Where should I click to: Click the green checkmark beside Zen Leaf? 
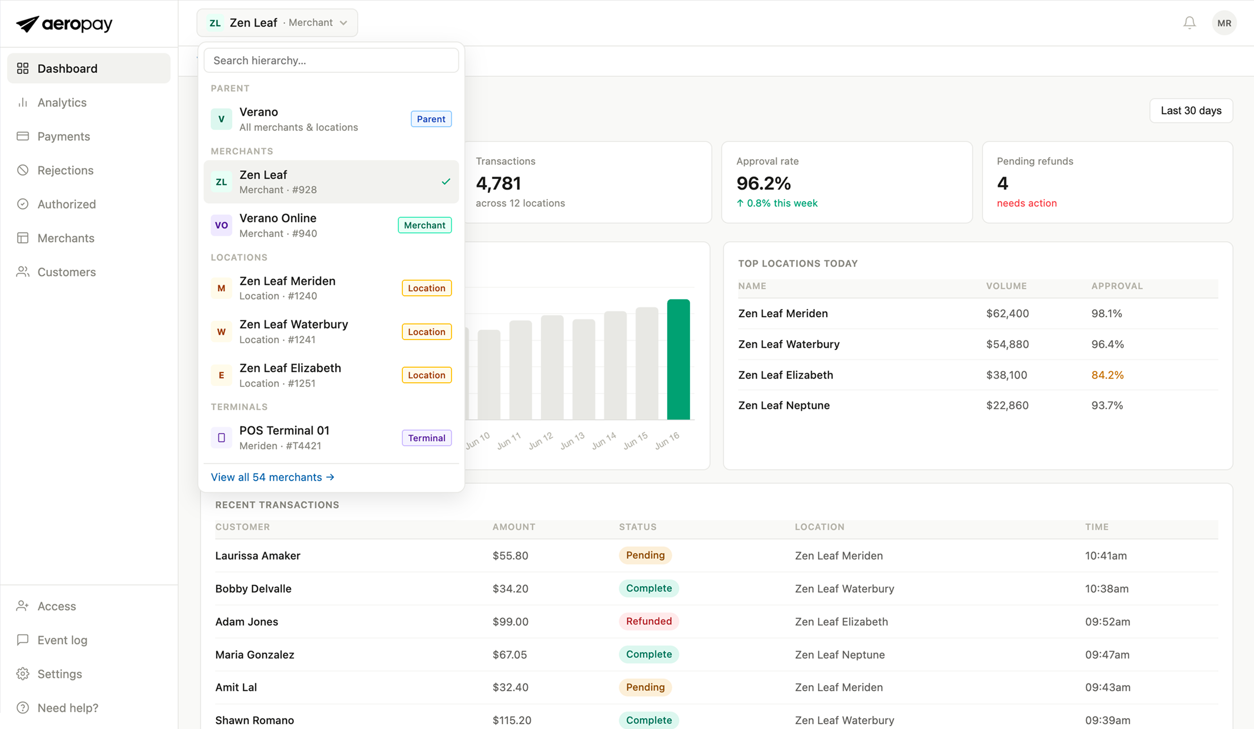tap(446, 182)
